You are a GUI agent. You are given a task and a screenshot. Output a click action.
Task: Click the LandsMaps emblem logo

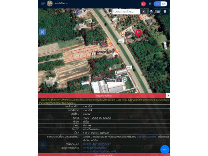50,4
